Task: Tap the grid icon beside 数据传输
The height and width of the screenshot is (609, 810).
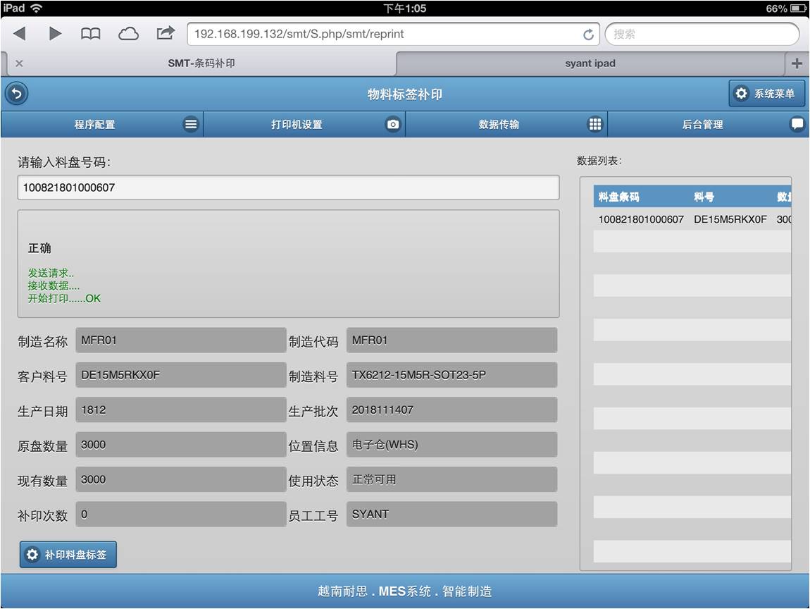Action: tap(595, 124)
